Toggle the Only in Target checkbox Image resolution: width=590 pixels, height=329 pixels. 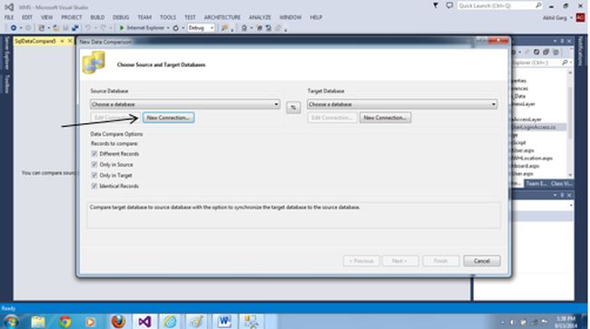(x=94, y=175)
